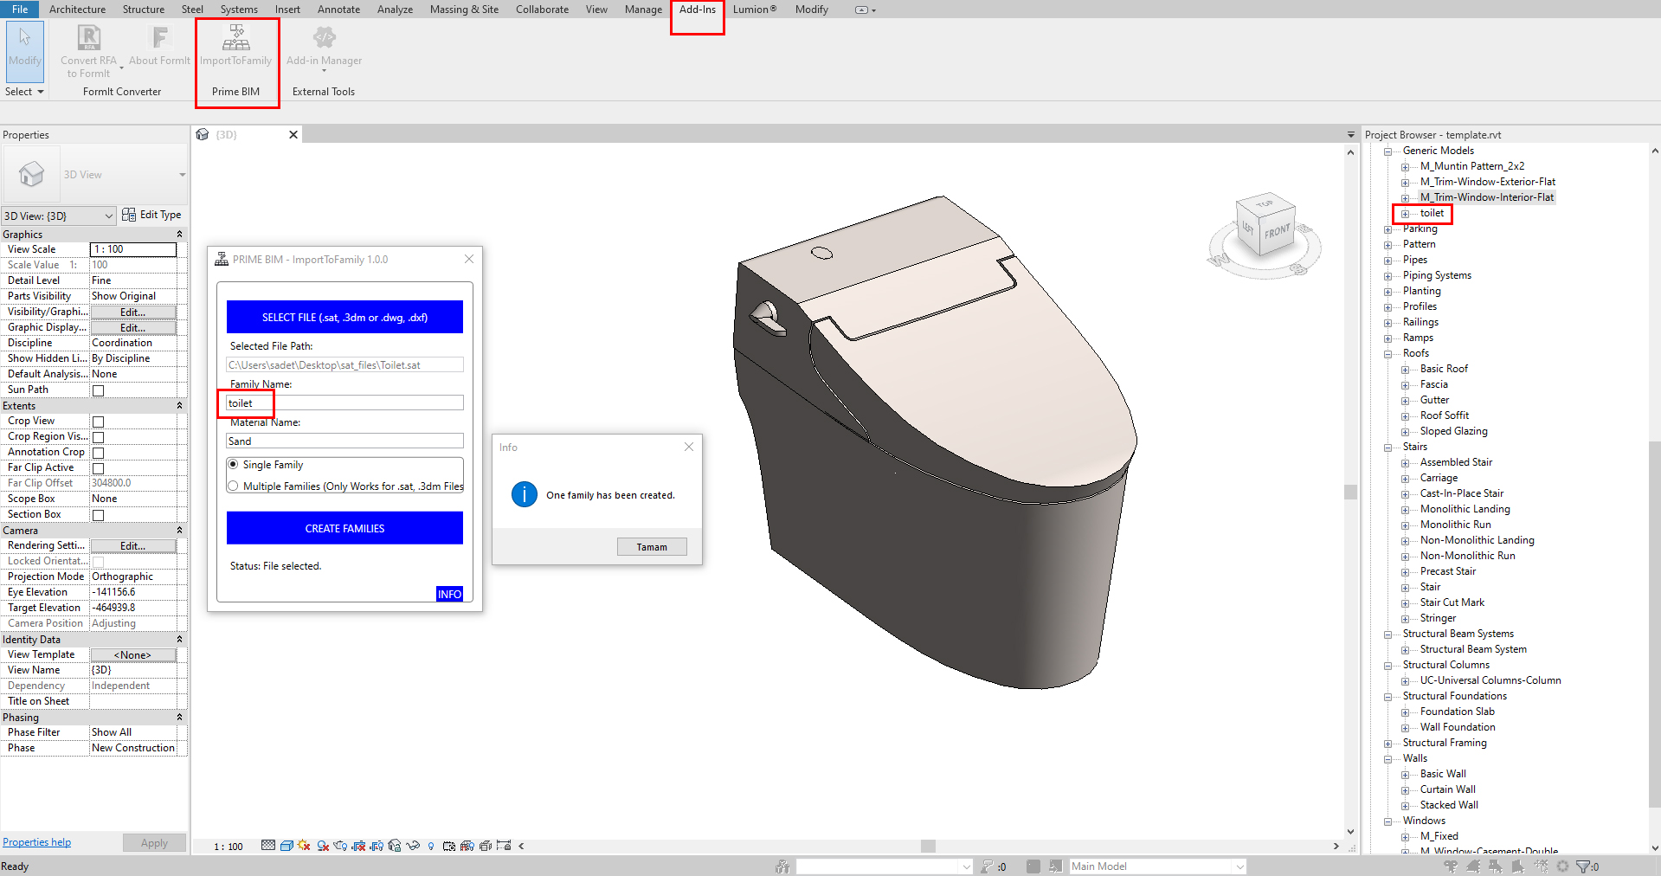This screenshot has height=876, width=1661.
Task: Click the ViewCube FRONT face
Action: pos(1277,232)
